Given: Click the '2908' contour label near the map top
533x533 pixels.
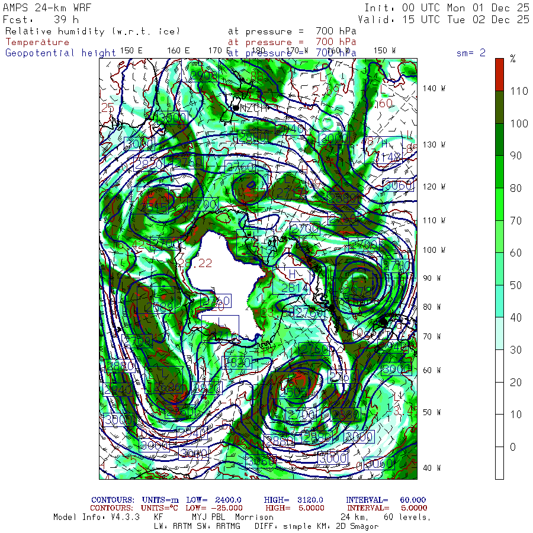Looking at the screenshot, I should (x=203, y=75).
